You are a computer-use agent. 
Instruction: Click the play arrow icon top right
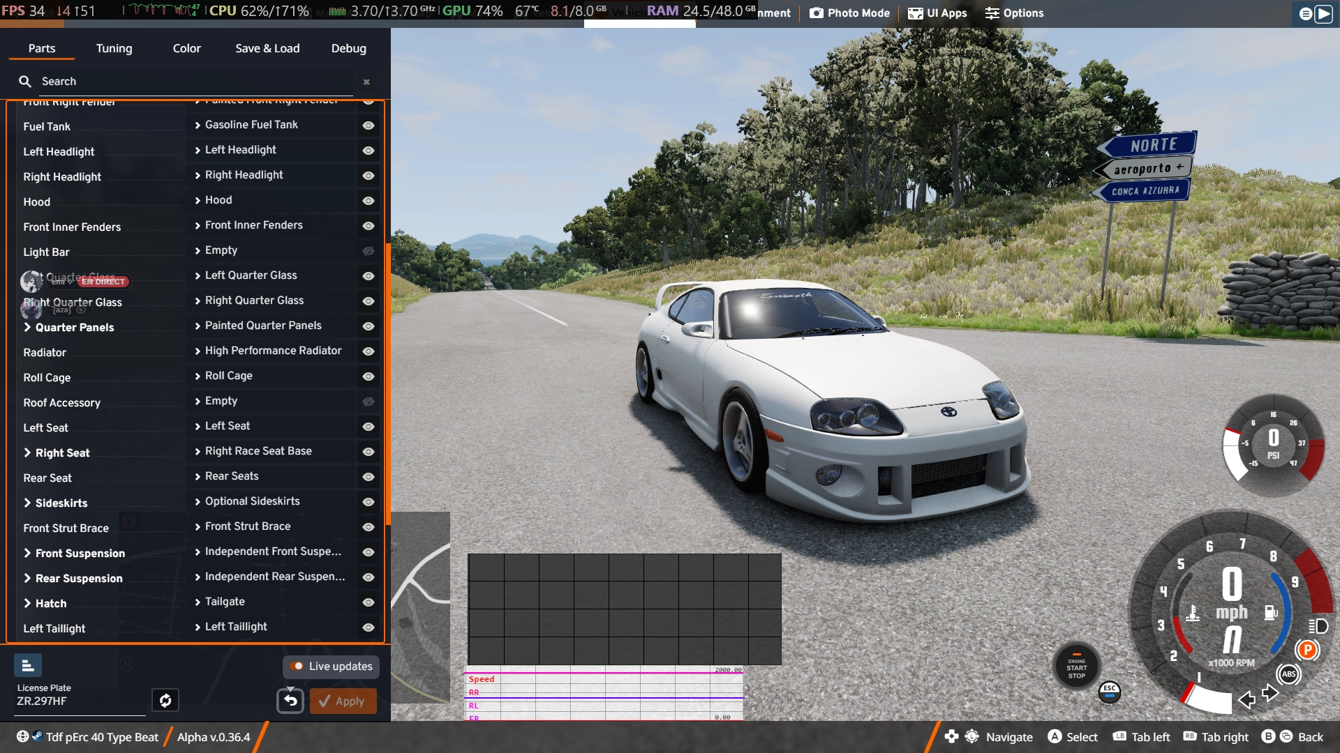(1324, 13)
